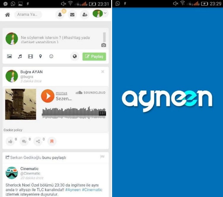Open the #Ayneen hashtag
Screen dimensions: 223x197
(73, 190)
